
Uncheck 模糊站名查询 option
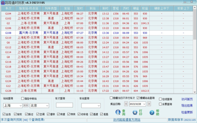(138, 98)
